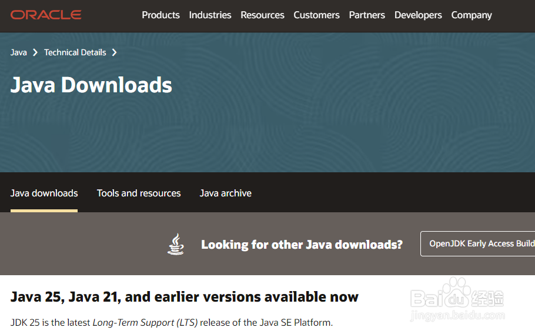Switch to the Java archive tab
535x334 pixels.
[226, 193]
